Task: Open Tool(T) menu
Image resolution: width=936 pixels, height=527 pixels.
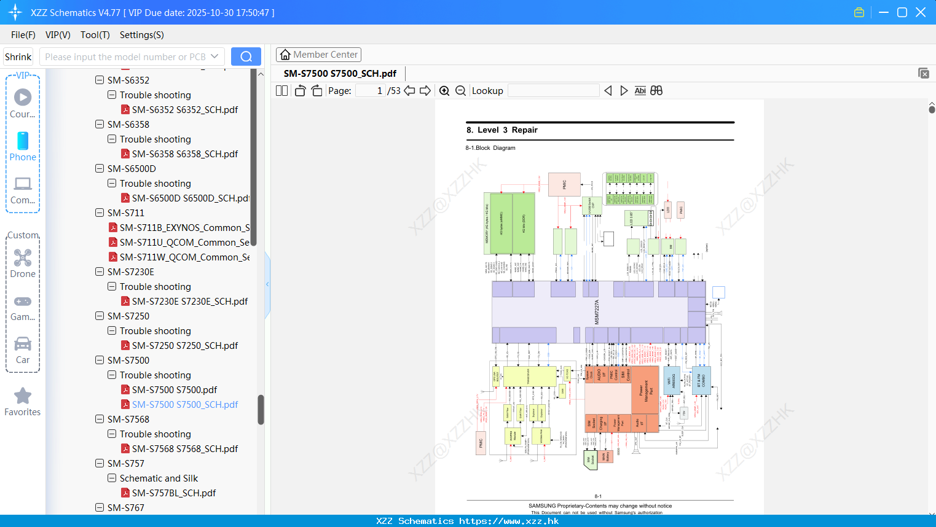Action: (x=95, y=35)
